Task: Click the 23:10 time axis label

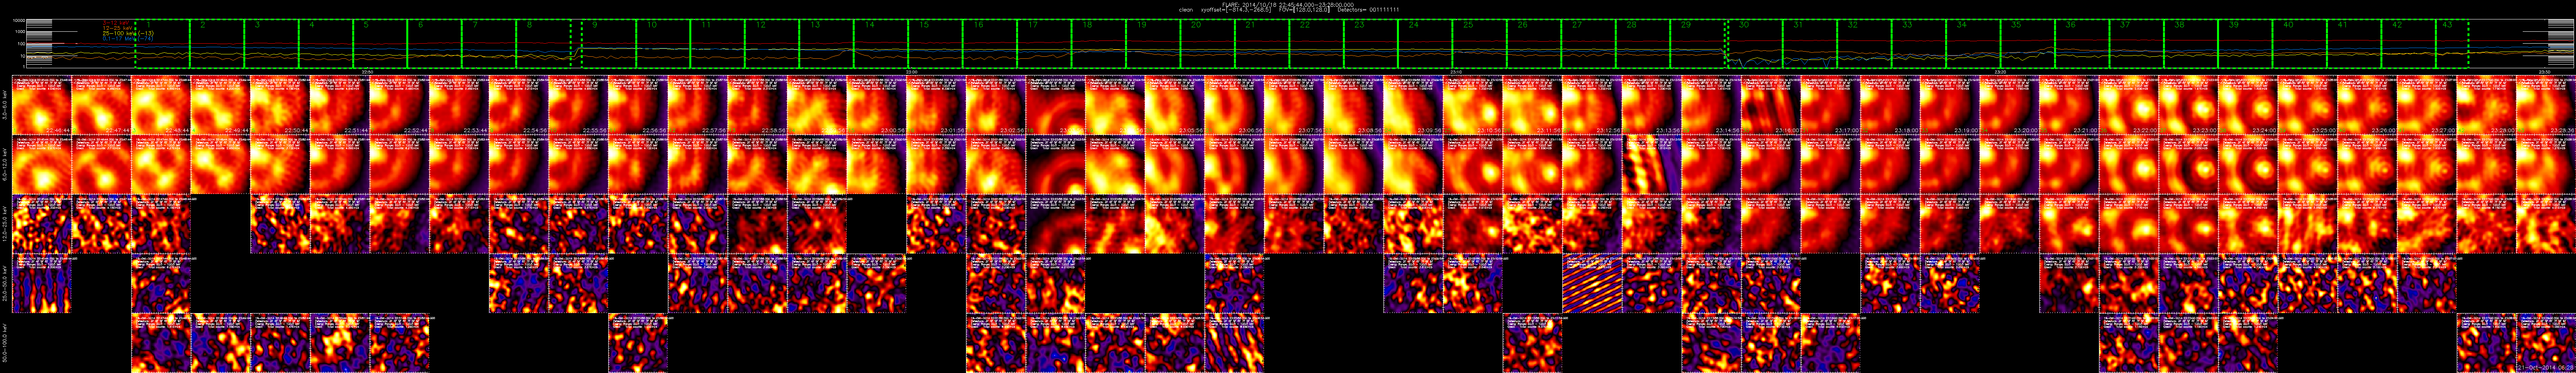Action: pyautogui.click(x=1457, y=72)
